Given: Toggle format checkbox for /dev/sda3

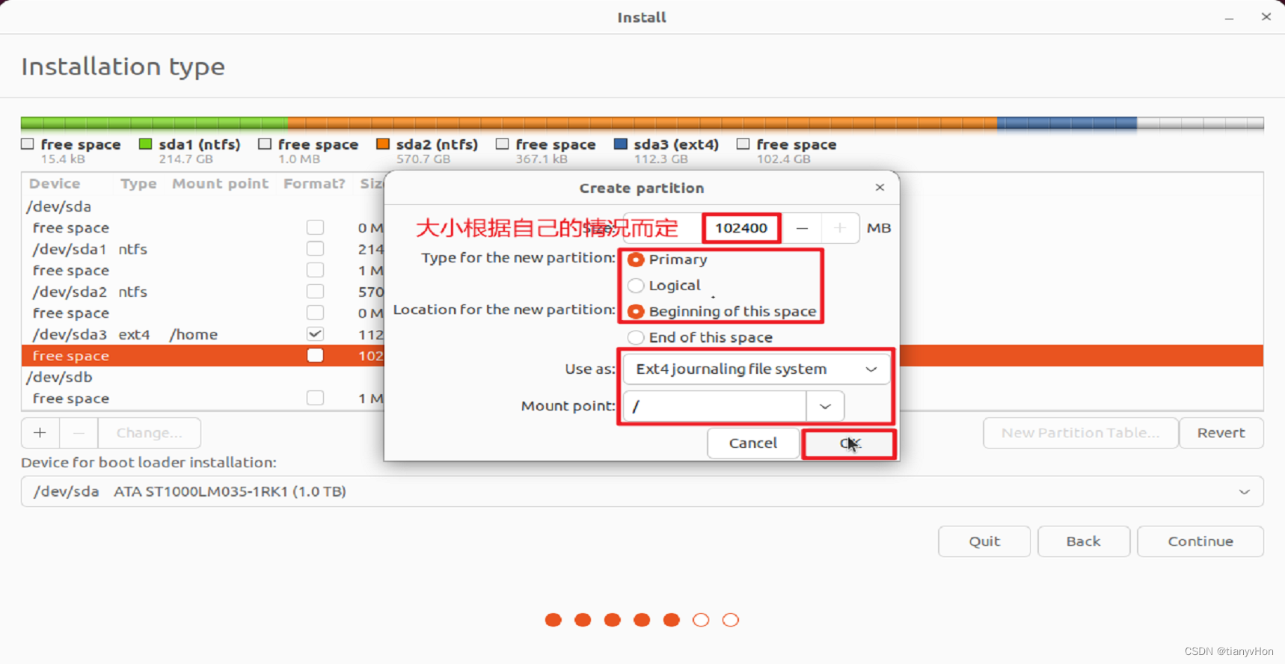Looking at the screenshot, I should [x=315, y=334].
